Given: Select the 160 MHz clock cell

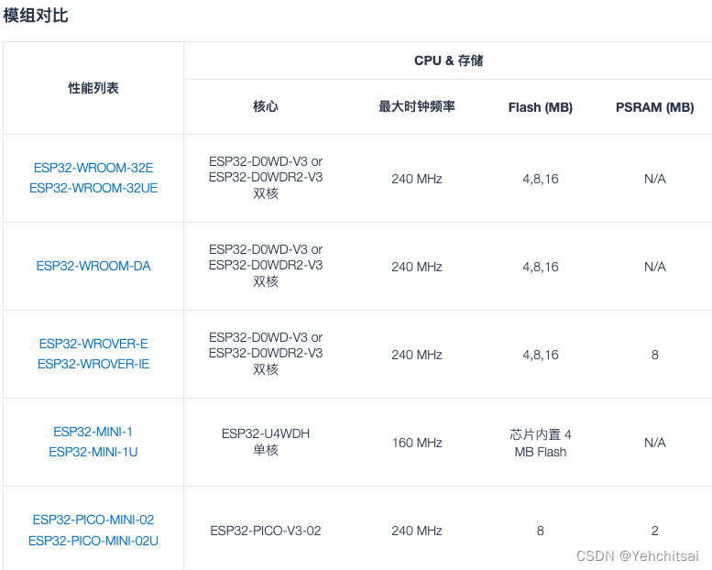Looking at the screenshot, I should [417, 443].
